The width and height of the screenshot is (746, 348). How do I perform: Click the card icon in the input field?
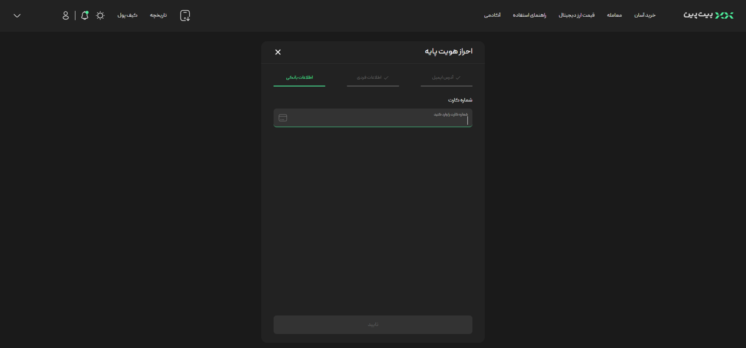pyautogui.click(x=283, y=118)
